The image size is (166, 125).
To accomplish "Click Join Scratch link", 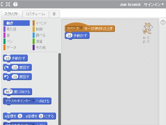I will (130, 5).
